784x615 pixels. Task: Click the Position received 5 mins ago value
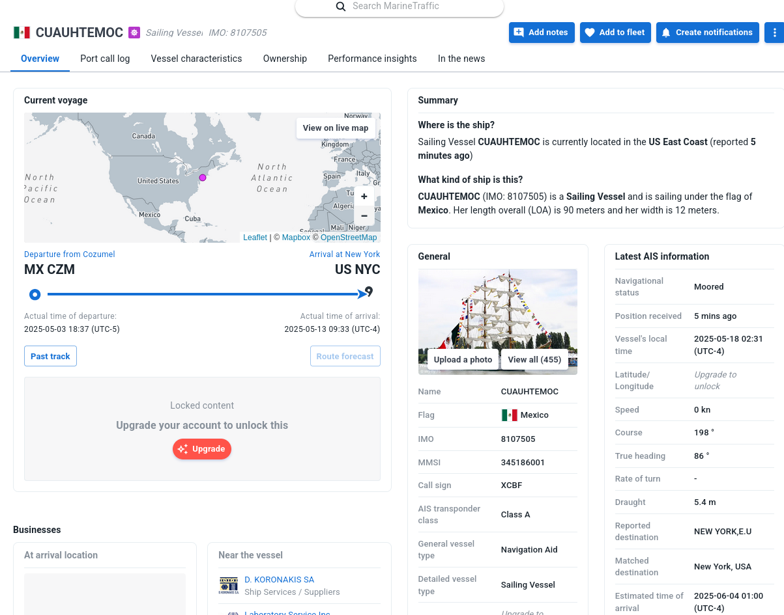716,316
